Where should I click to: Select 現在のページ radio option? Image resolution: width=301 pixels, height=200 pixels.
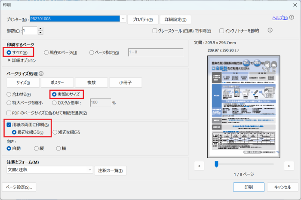pyautogui.click(x=46, y=52)
